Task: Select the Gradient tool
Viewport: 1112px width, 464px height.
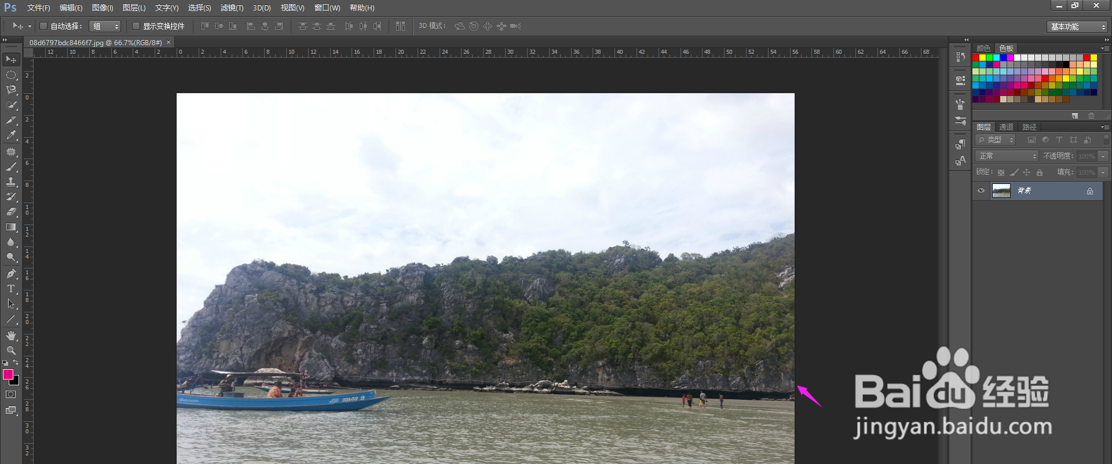Action: pyautogui.click(x=11, y=227)
